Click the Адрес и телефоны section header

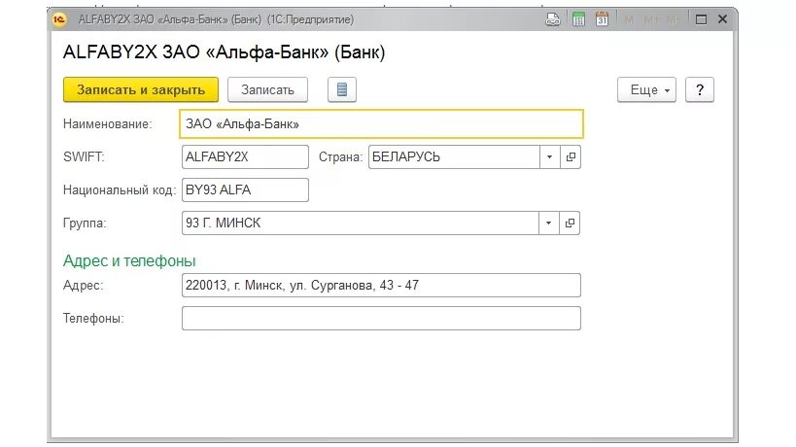click(129, 260)
